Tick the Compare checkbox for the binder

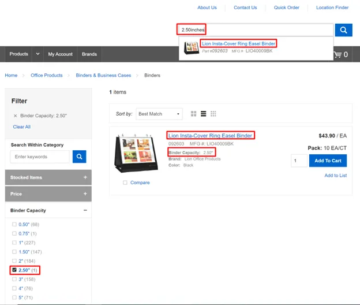pyautogui.click(x=125, y=183)
